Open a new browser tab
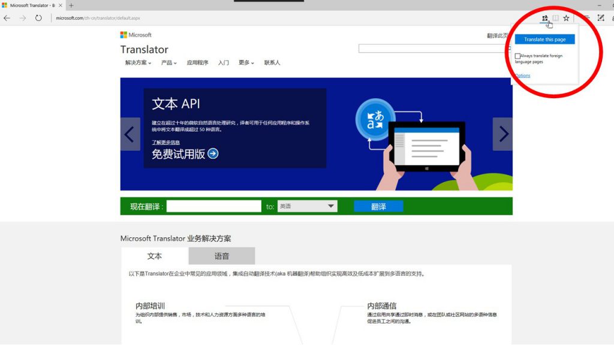The height and width of the screenshot is (345, 614). tap(72, 5)
